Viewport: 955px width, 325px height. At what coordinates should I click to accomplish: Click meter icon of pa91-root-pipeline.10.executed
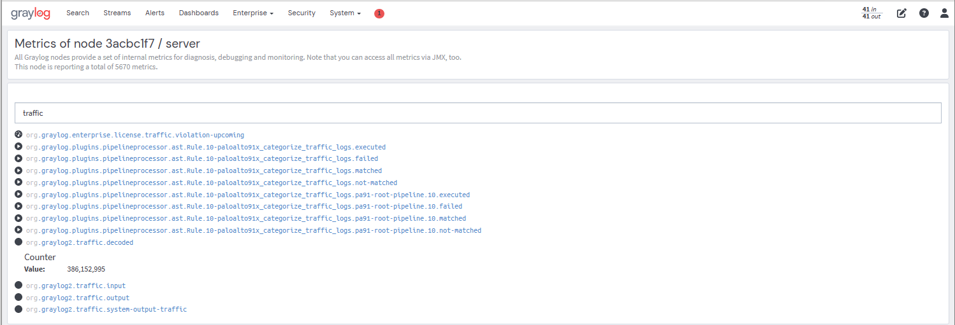(18, 194)
